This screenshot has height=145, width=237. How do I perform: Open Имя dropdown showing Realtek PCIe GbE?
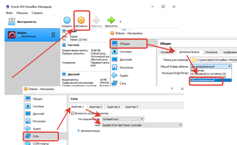click(x=142, y=125)
